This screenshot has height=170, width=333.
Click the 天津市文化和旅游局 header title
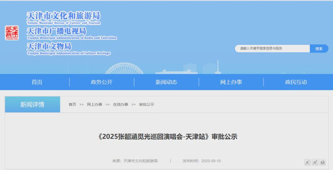(x=64, y=16)
